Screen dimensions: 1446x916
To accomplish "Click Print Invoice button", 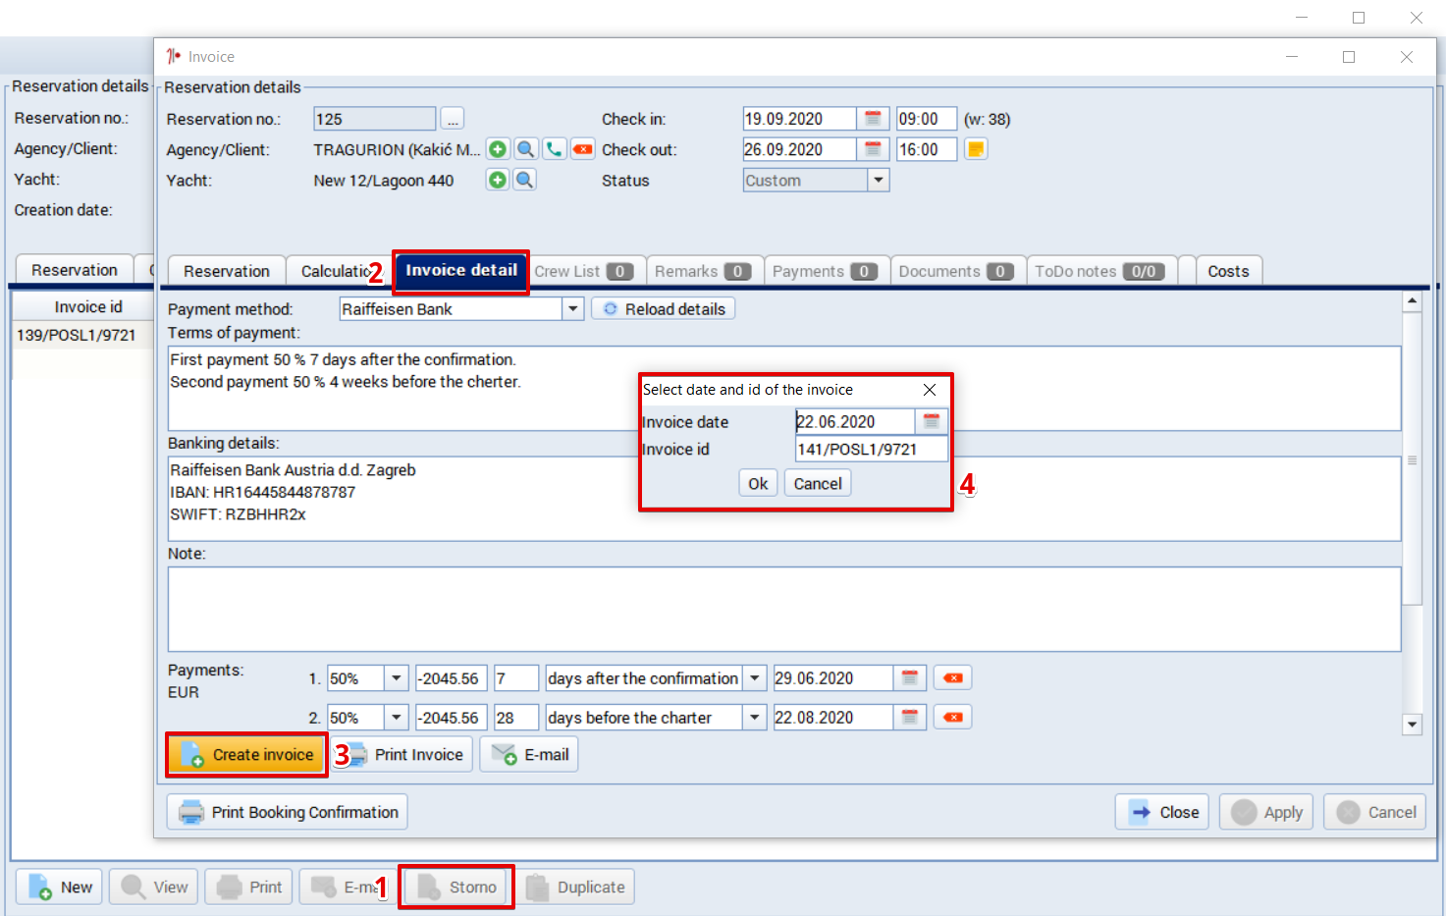I will [x=402, y=755].
